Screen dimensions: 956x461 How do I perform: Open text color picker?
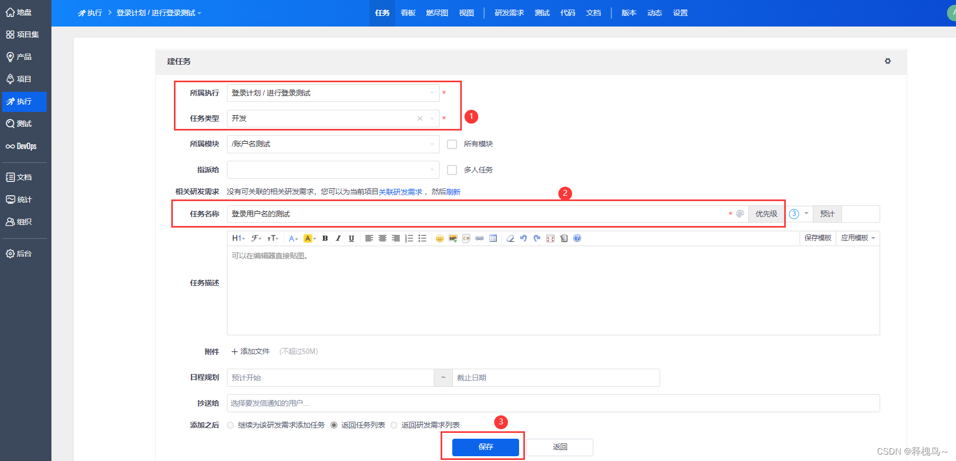pyautogui.click(x=293, y=238)
